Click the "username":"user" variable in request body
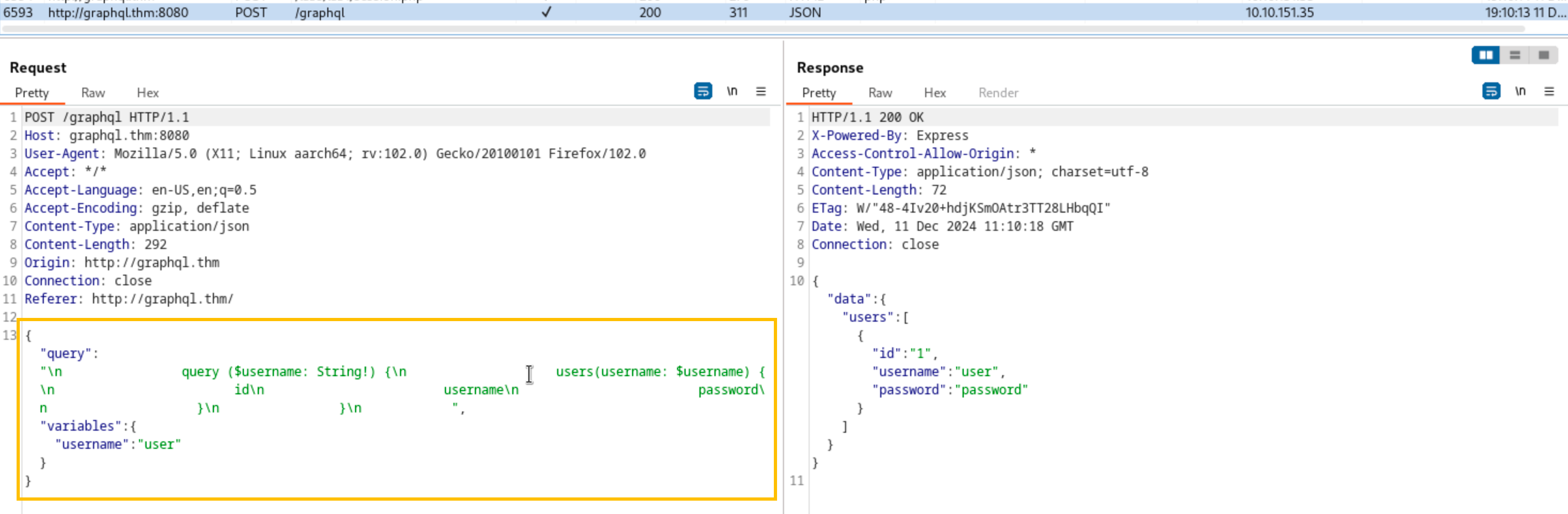Screen dimensions: 1568x514 118,445
